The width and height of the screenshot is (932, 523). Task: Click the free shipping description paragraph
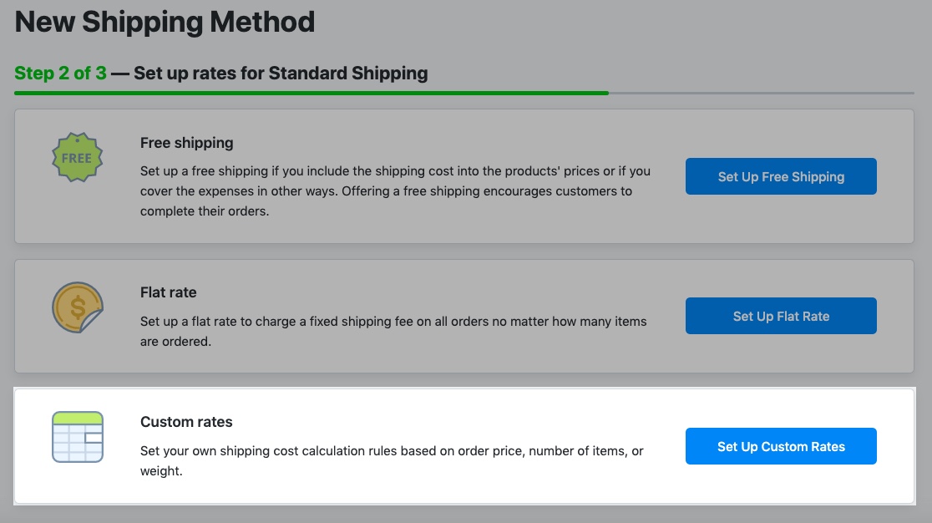pyautogui.click(x=394, y=191)
